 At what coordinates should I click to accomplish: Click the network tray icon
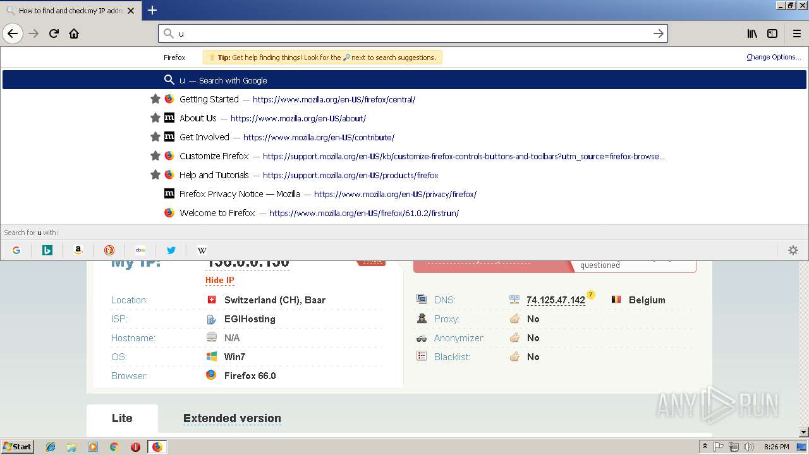click(x=734, y=447)
